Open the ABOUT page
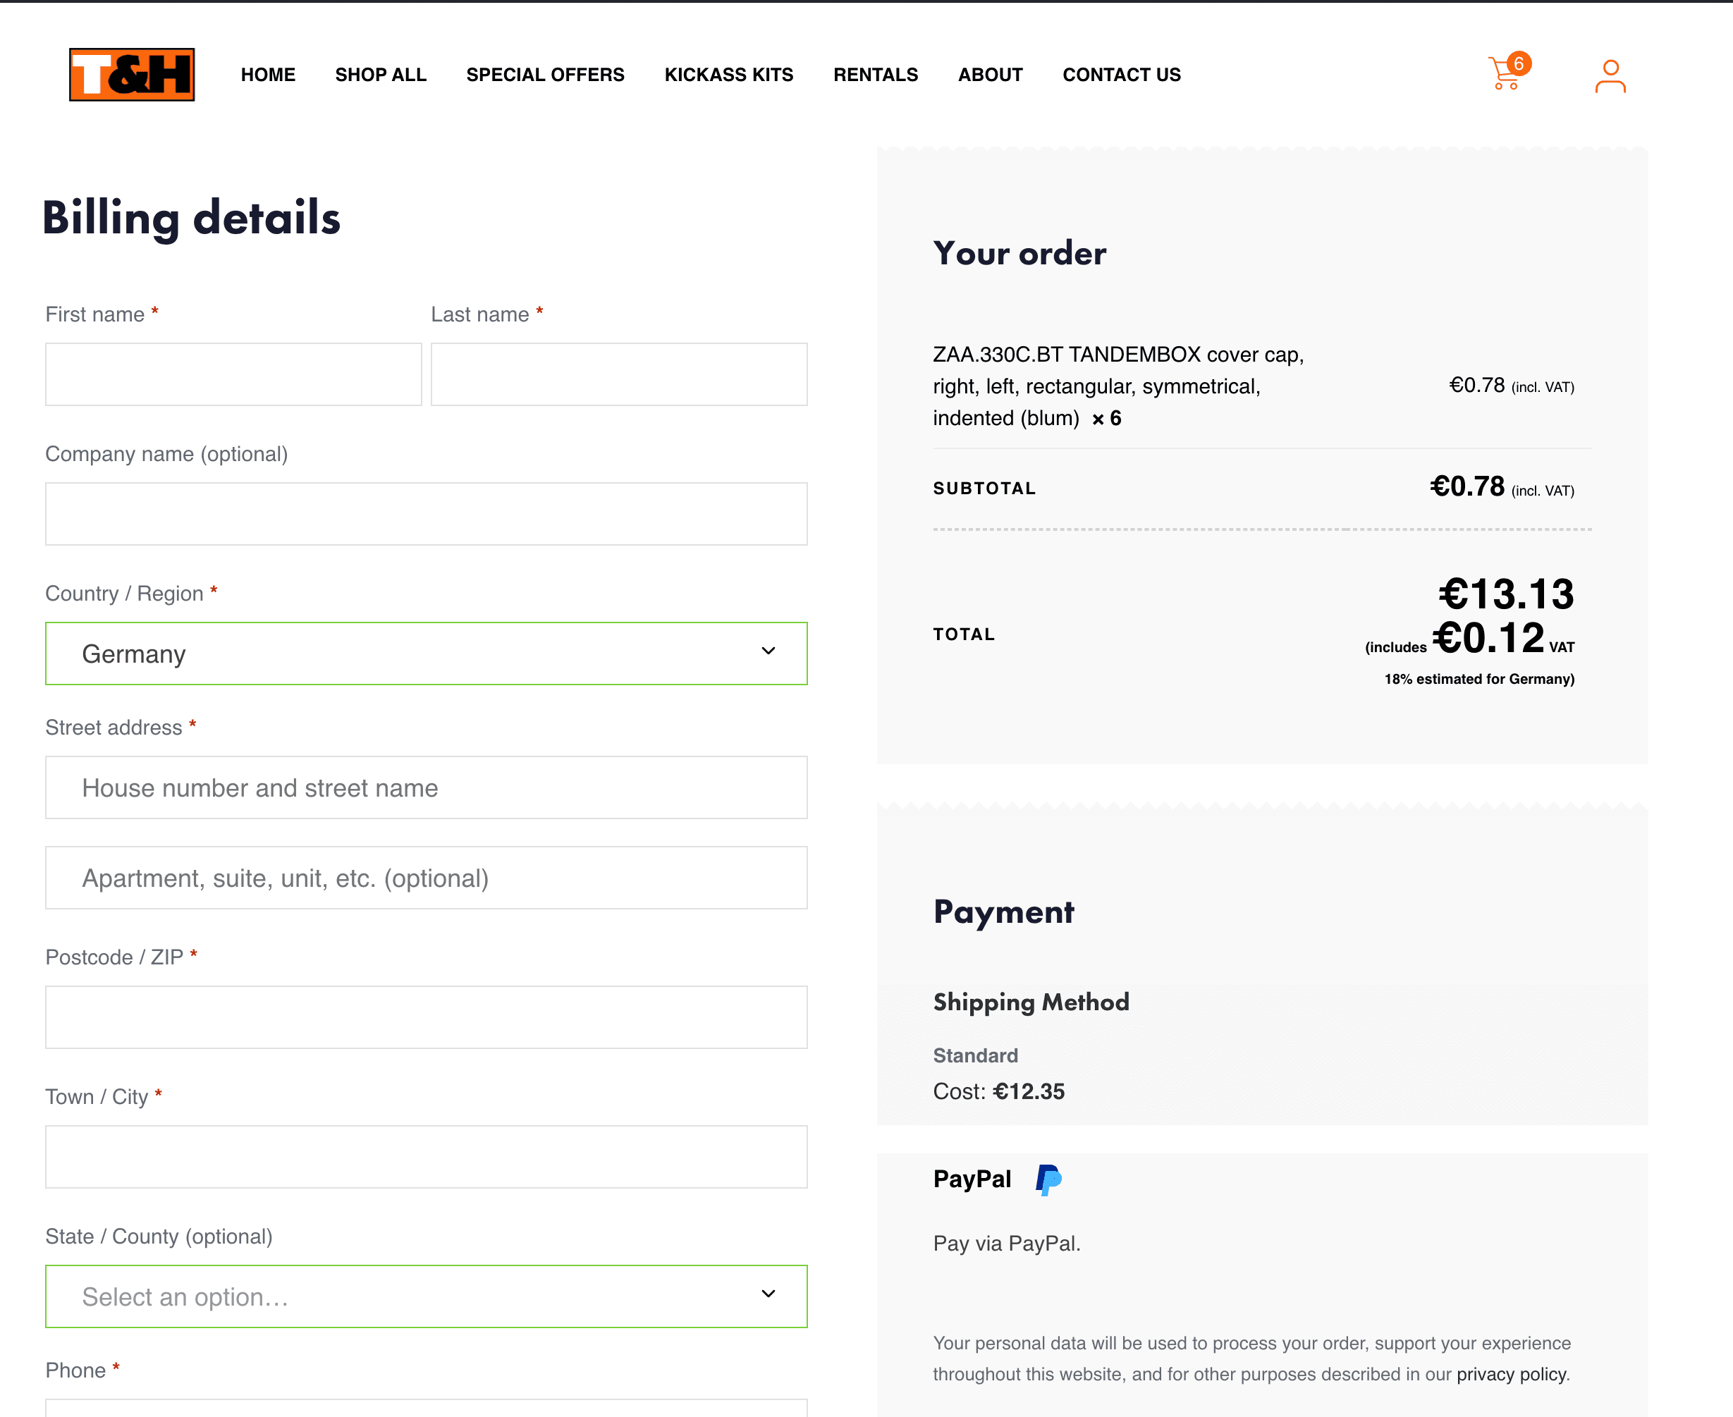The image size is (1733, 1417). [990, 74]
